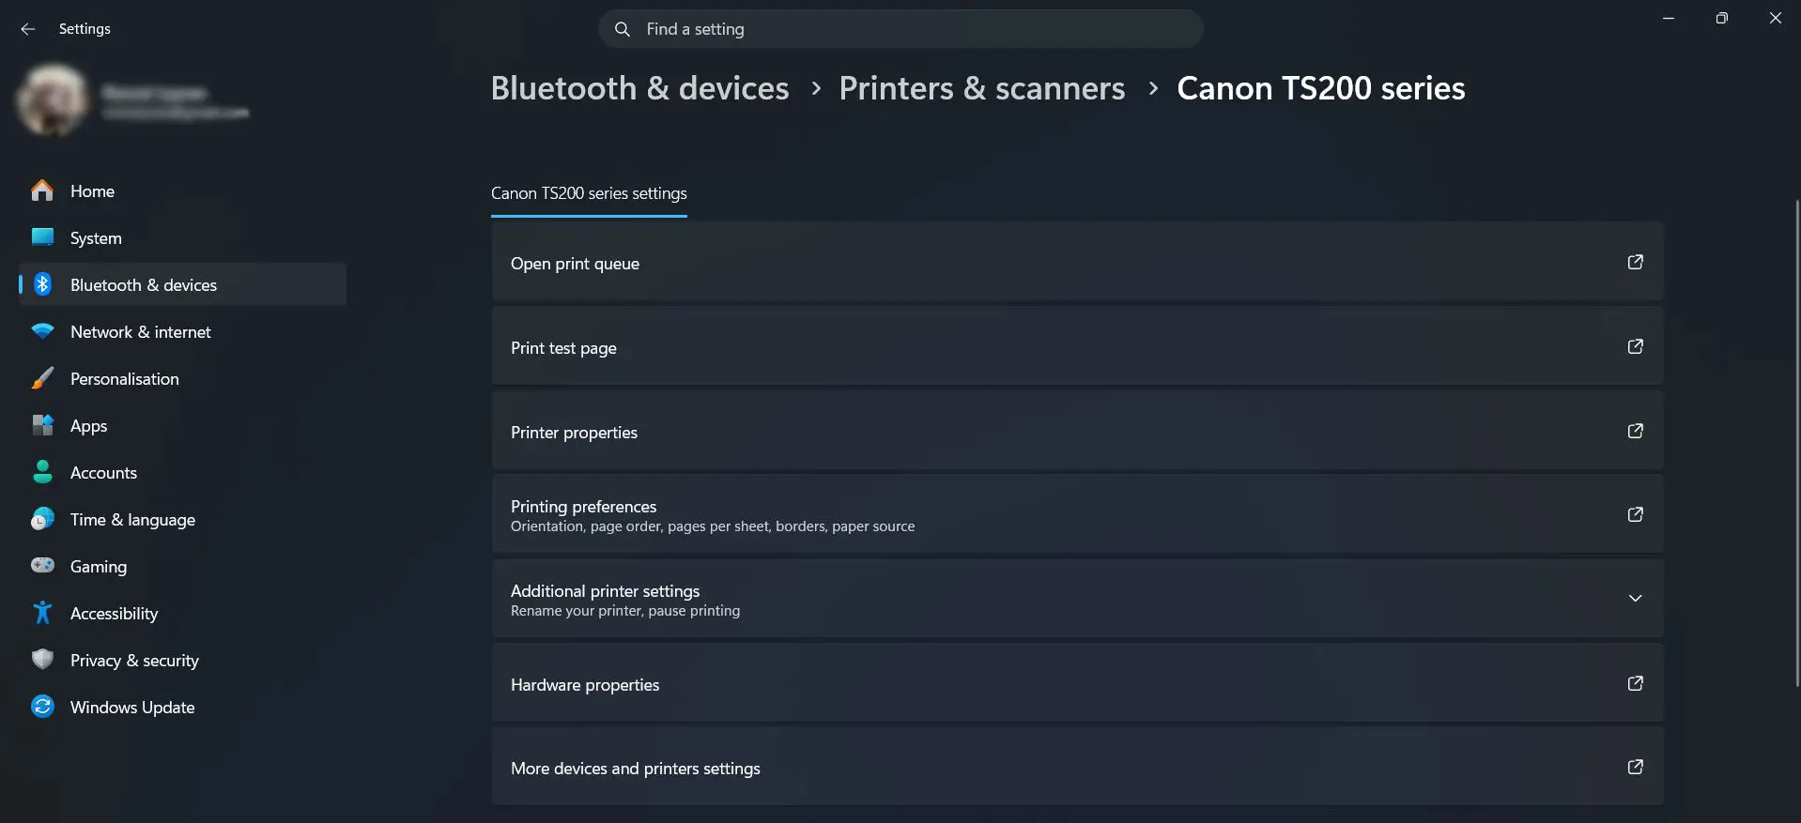Click the Bluetooth icon in the sidebar
This screenshot has width=1801, height=823.
point(42,284)
